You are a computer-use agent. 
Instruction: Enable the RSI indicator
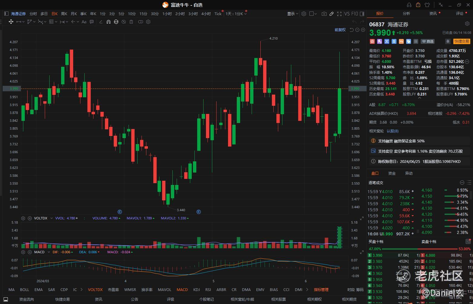pos(208,289)
